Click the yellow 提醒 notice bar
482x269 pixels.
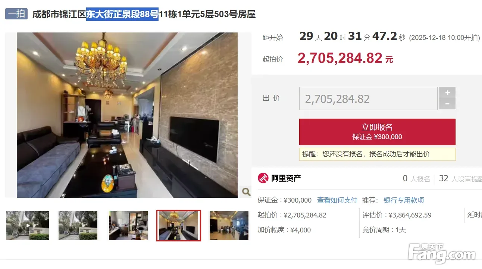(377, 154)
